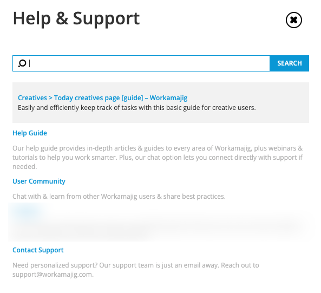
Task: Click the blue SEARCH button
Action: 289,63
